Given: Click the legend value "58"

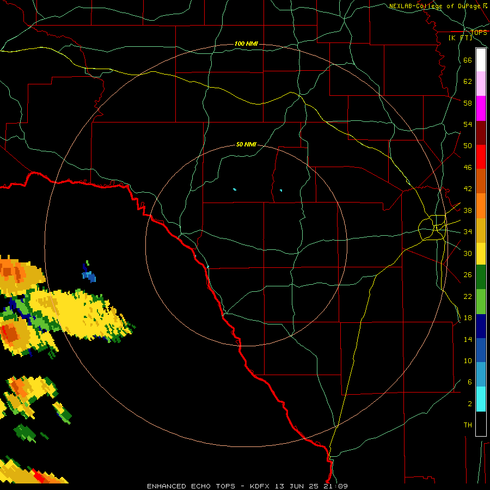Looking at the screenshot, I should (x=468, y=103).
